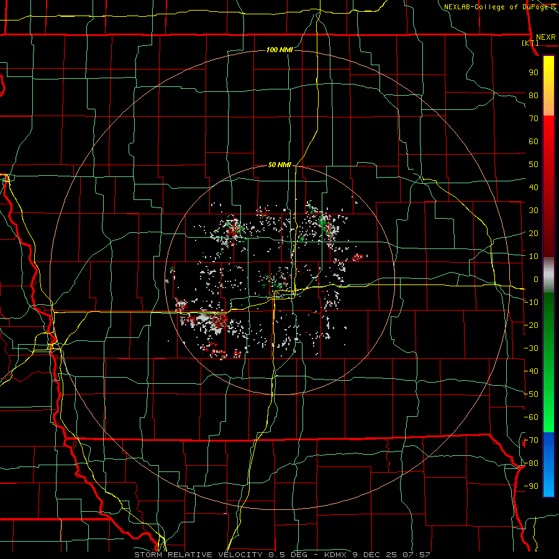Click the 0 value on the velocity scale

click(536, 279)
